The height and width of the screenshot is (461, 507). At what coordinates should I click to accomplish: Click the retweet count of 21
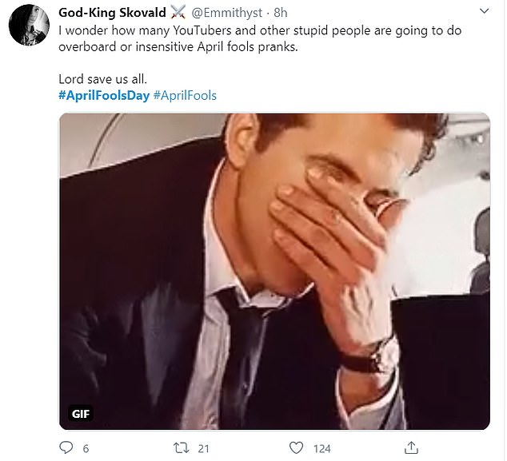(202, 448)
